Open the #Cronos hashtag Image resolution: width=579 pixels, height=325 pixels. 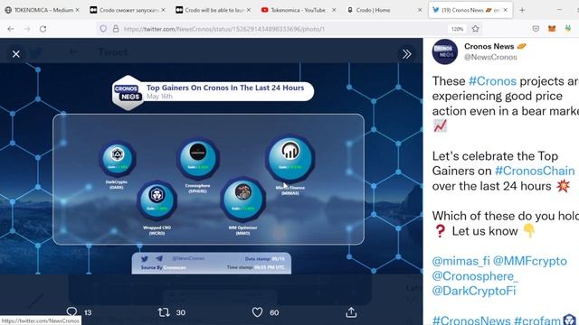click(x=492, y=81)
